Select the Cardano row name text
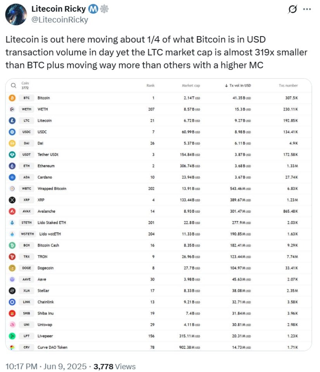Screen dimensions: 320x372 (46, 177)
